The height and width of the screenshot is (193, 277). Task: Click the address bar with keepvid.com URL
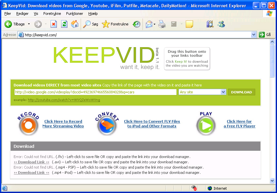tap(134, 35)
